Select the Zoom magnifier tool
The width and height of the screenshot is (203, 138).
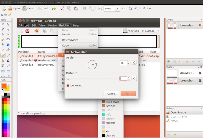click(8, 34)
